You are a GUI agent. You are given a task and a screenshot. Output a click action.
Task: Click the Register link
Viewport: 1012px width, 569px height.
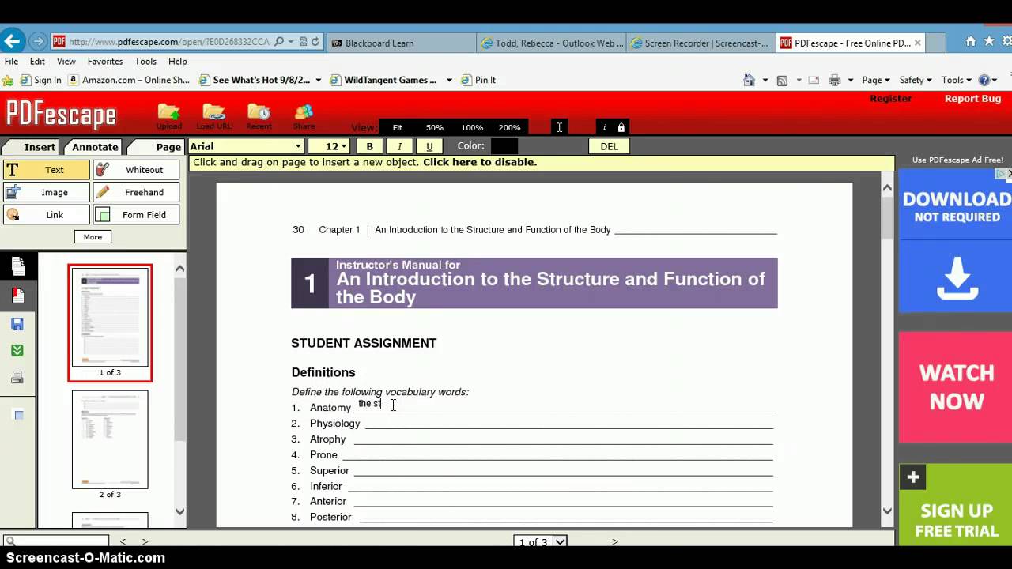[890, 99]
